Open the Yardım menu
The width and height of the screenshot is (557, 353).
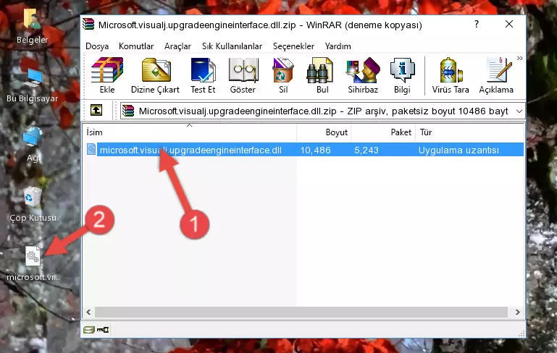pyautogui.click(x=338, y=46)
